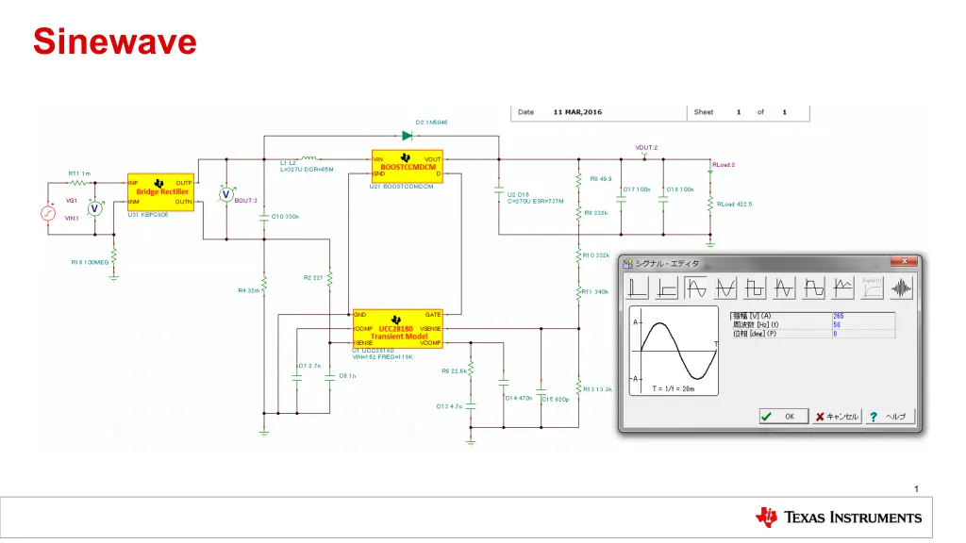Choose the sine wave signal icon
The height and width of the screenshot is (543, 966).
(696, 287)
